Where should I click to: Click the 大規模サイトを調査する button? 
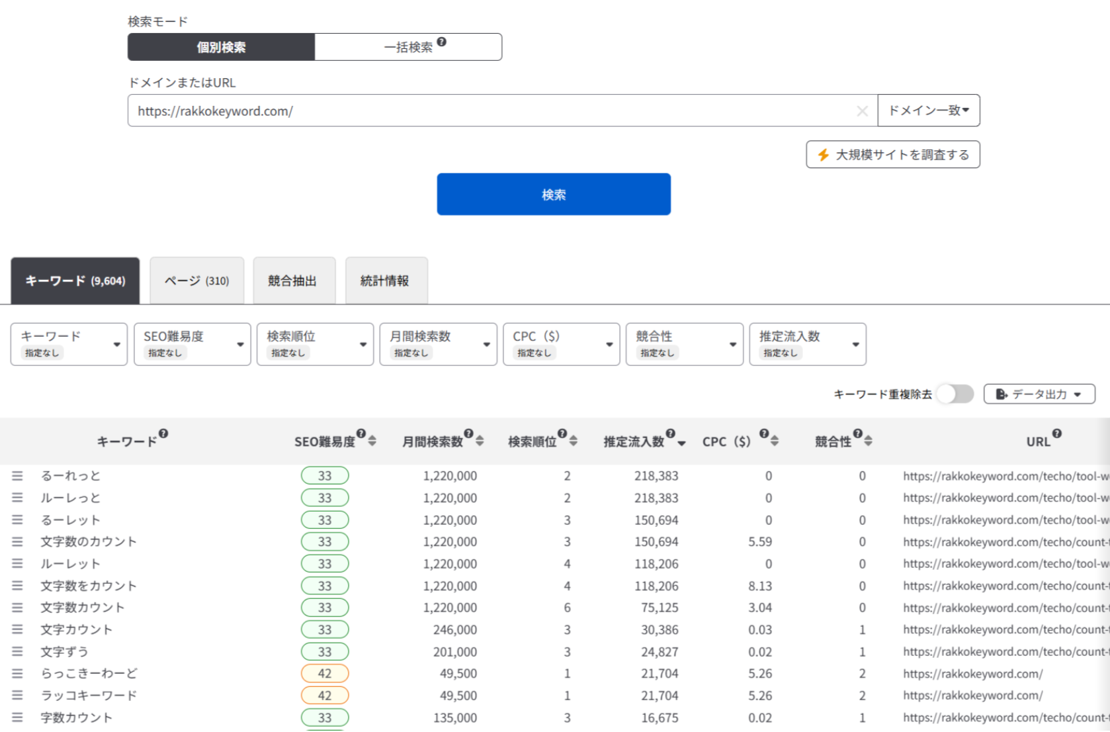892,155
